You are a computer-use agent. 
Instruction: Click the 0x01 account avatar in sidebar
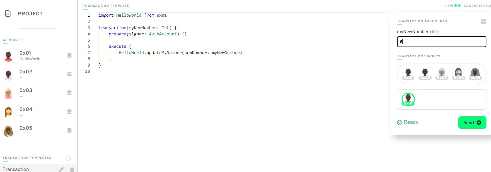[x=9, y=56]
